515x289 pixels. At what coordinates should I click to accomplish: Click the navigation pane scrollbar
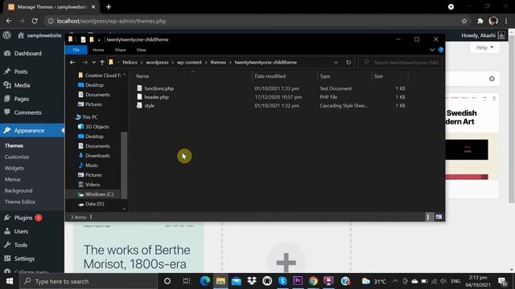point(124,165)
